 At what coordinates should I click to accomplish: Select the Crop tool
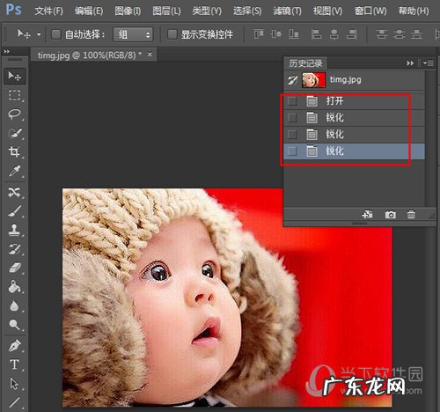(15, 151)
